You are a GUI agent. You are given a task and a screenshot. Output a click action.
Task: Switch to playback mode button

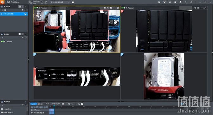coord(40,104)
